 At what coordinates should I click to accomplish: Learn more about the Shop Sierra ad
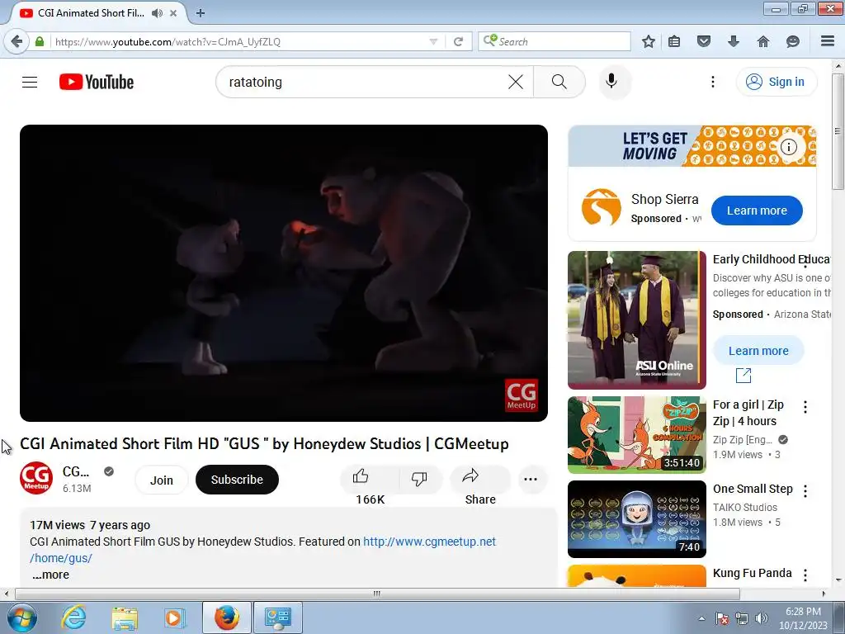757,211
